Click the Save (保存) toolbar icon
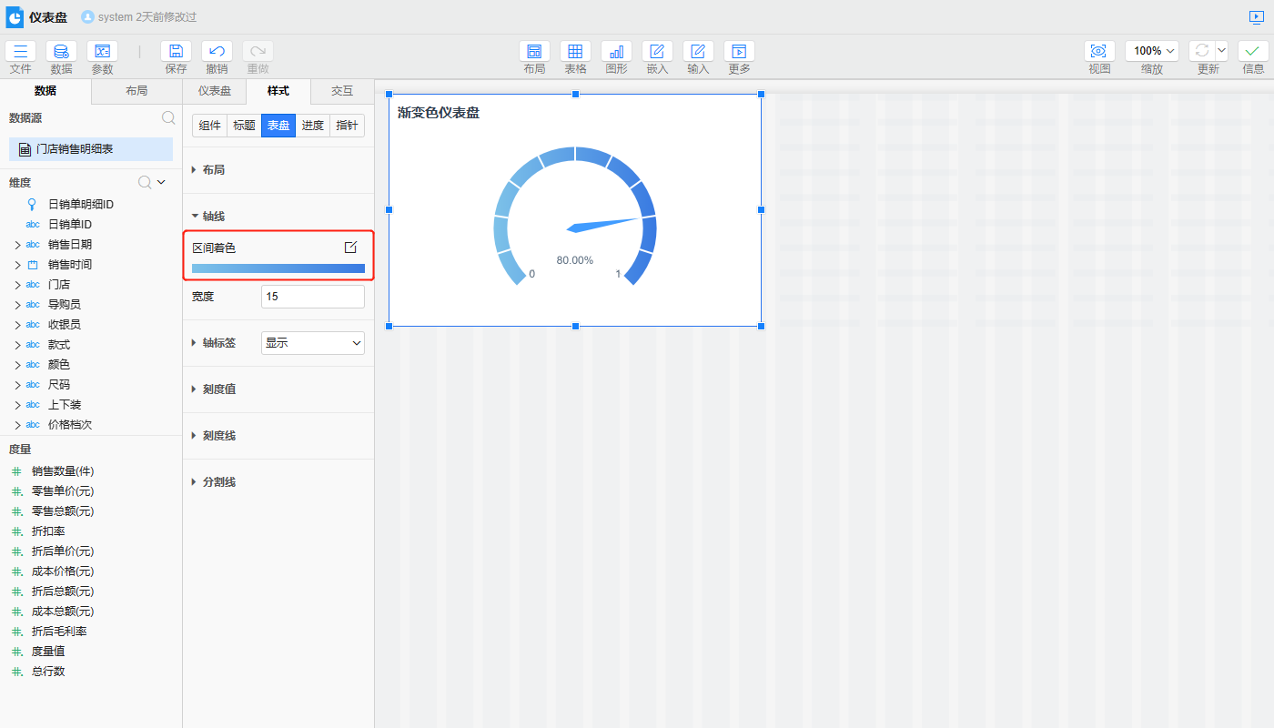 [x=176, y=52]
